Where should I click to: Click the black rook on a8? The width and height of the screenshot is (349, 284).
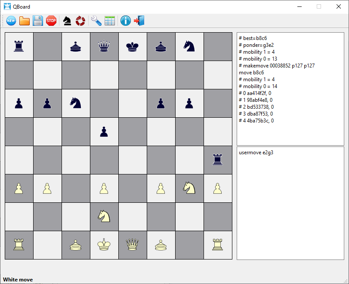(19, 46)
